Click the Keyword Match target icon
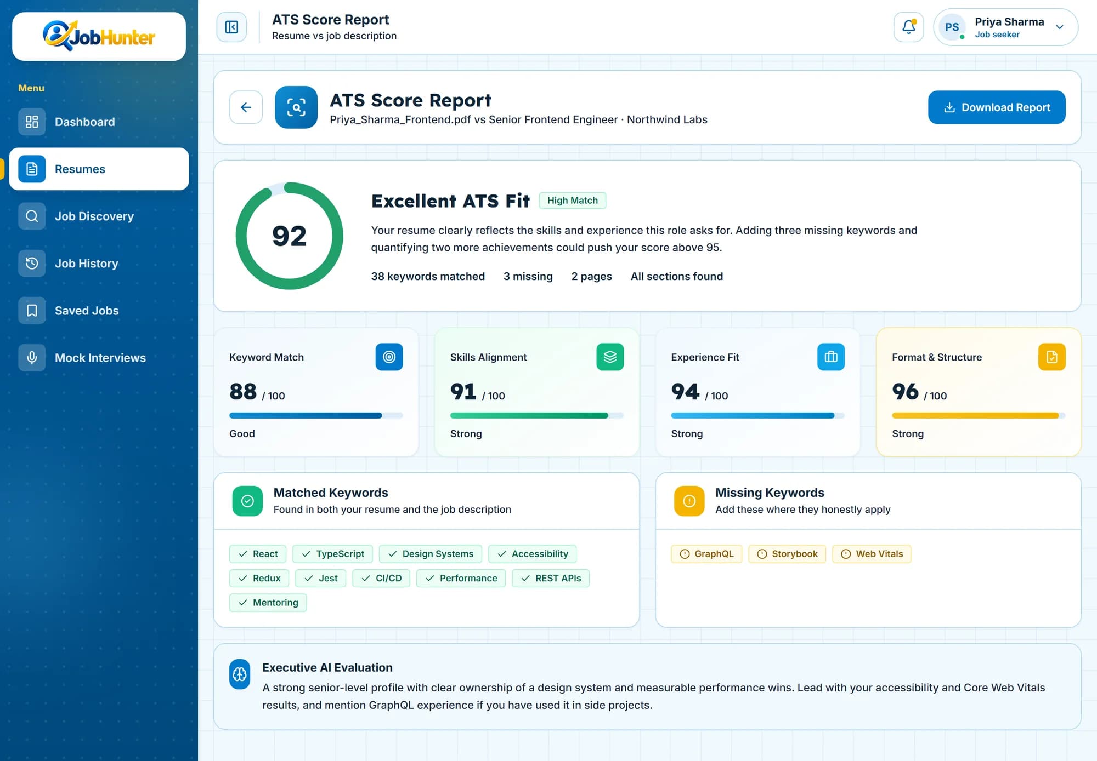1097x761 pixels. [x=389, y=357]
